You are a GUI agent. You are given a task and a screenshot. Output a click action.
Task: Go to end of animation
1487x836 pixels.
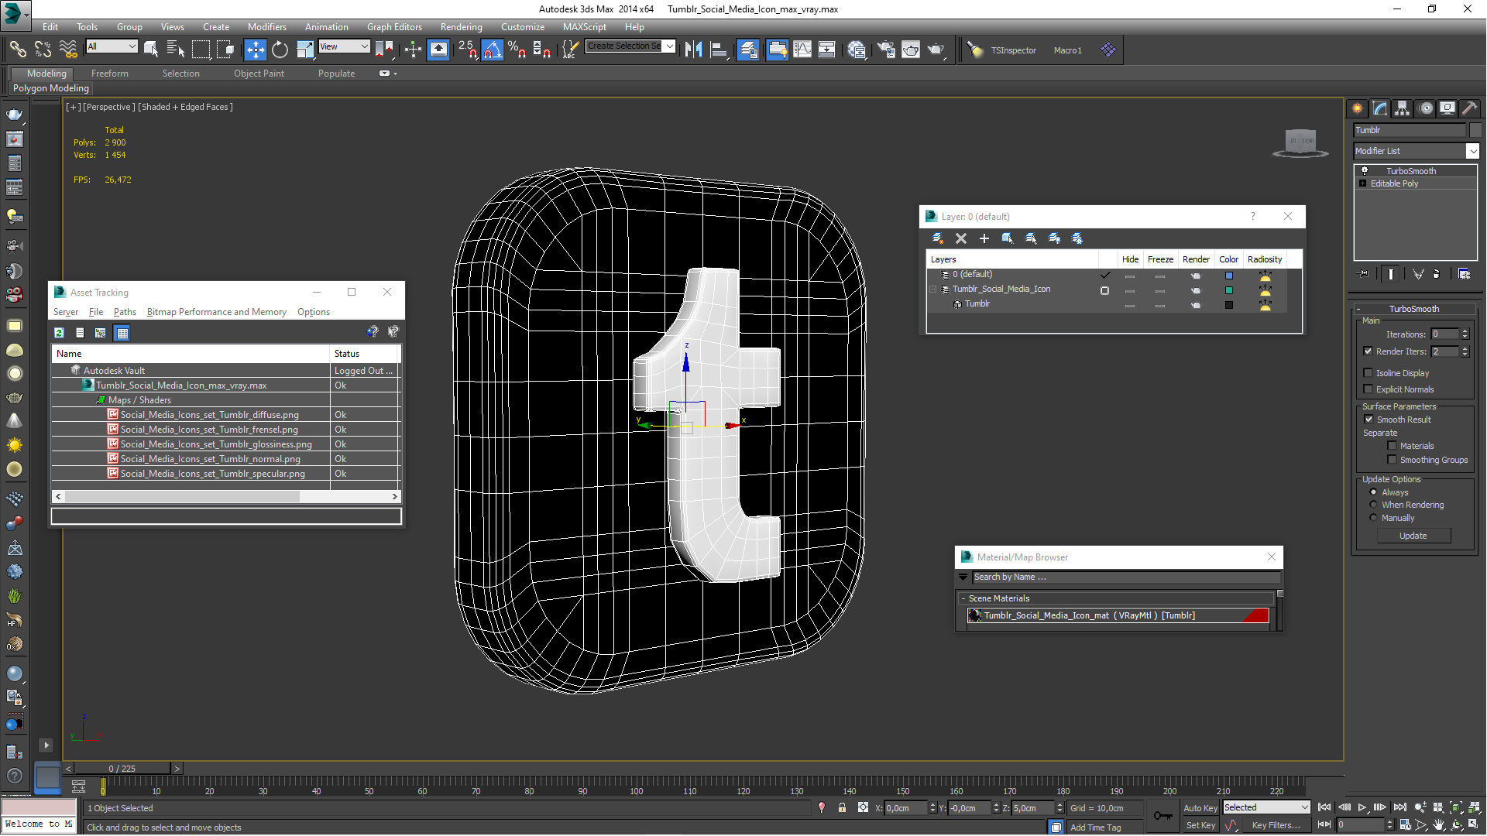click(x=1399, y=807)
